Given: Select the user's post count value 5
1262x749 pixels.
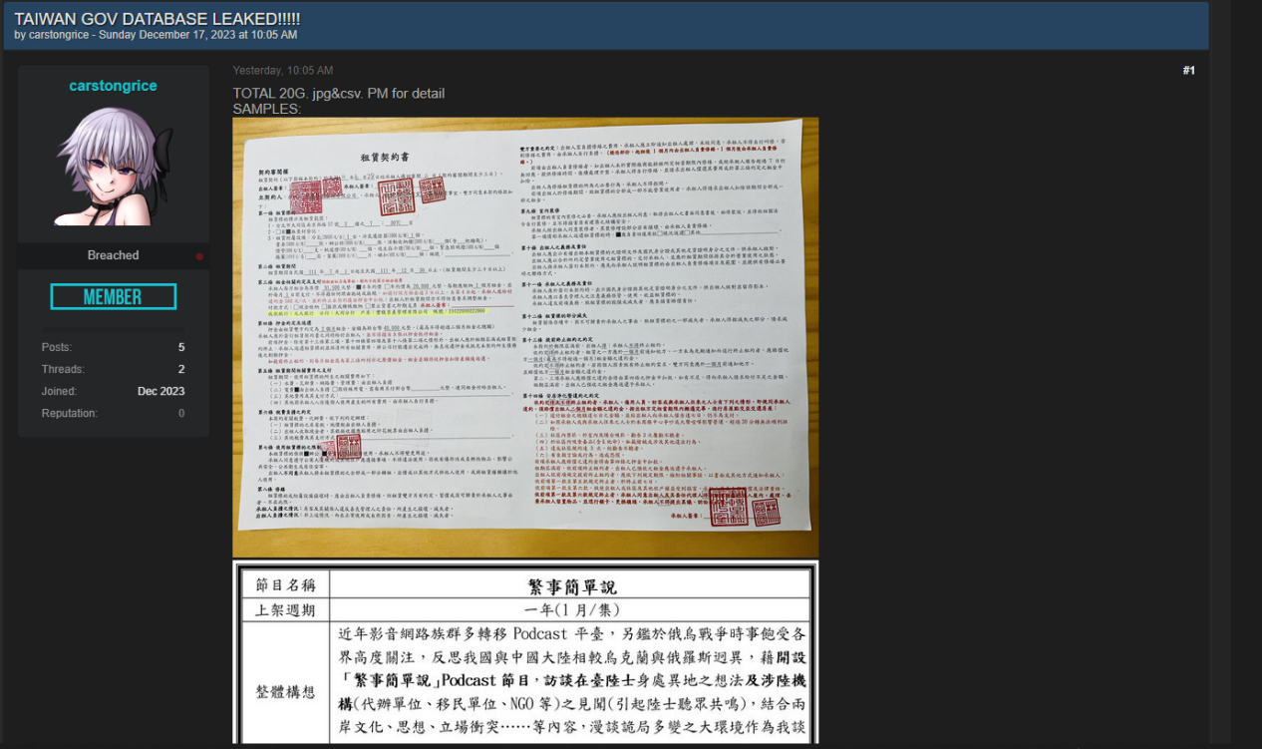Looking at the screenshot, I should pos(181,347).
